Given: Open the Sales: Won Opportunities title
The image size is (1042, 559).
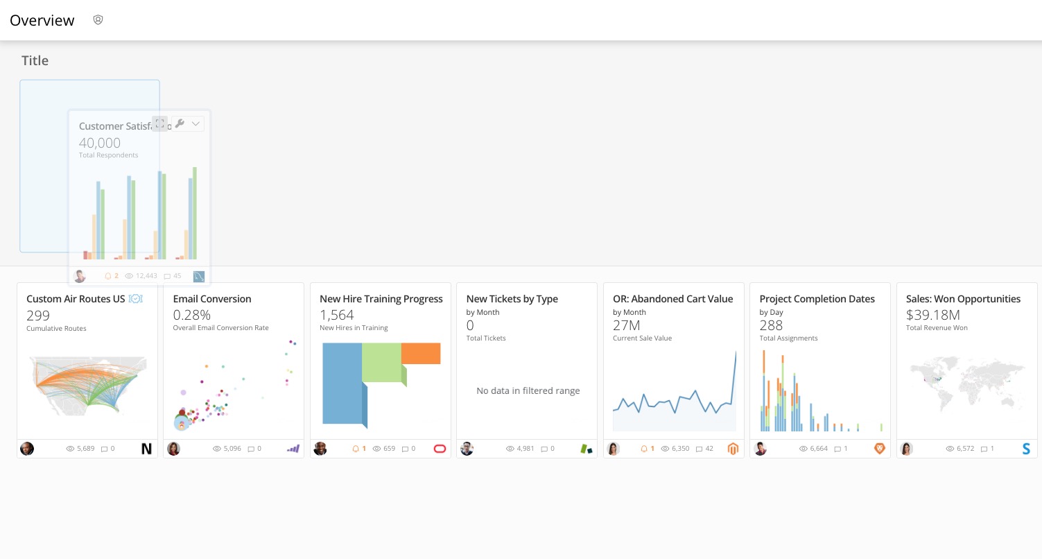Looking at the screenshot, I should [963, 299].
